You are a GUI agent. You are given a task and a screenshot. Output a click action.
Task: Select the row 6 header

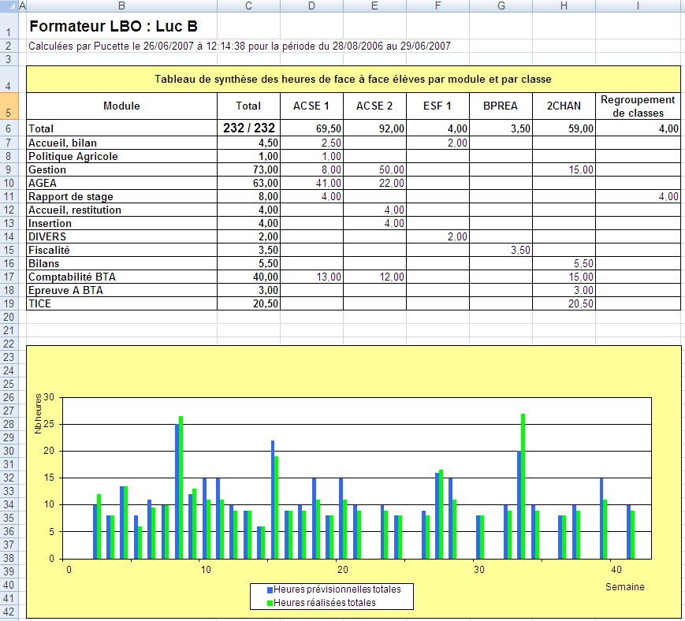pyautogui.click(x=11, y=128)
